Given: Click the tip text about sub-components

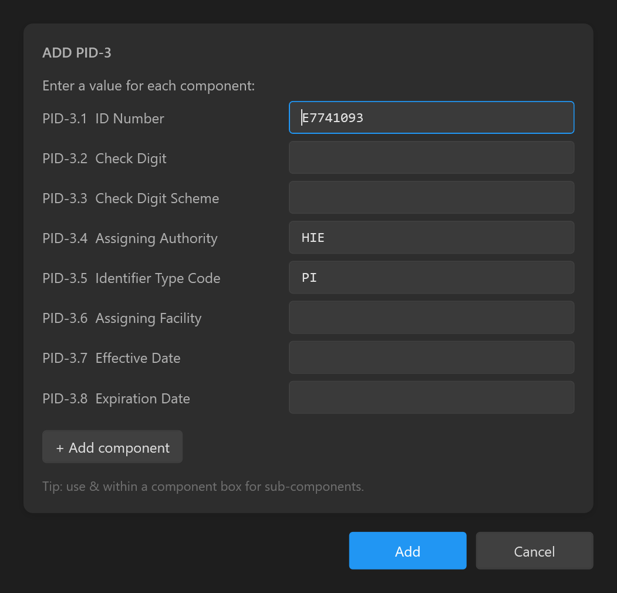Looking at the screenshot, I should point(203,487).
